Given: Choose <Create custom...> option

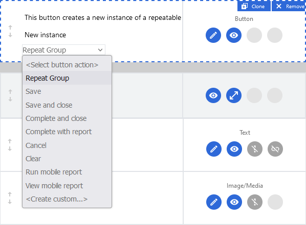Looking at the screenshot, I should click(x=67, y=199).
